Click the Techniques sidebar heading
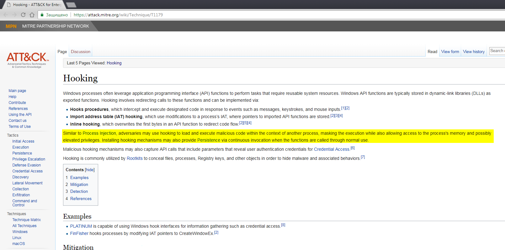The height and width of the screenshot is (250, 505). (x=17, y=214)
